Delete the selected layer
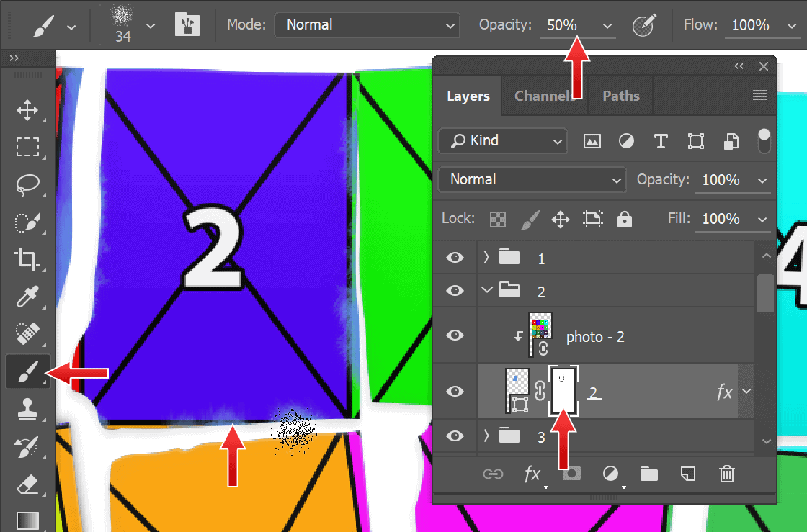 tap(727, 474)
